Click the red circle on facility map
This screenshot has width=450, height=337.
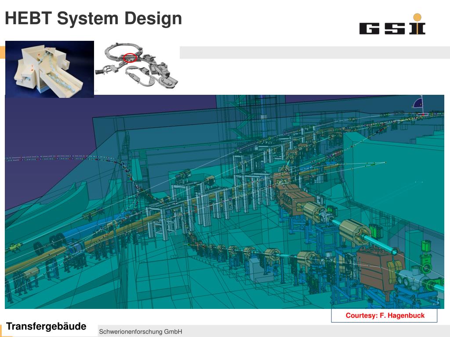pyautogui.click(x=130, y=57)
